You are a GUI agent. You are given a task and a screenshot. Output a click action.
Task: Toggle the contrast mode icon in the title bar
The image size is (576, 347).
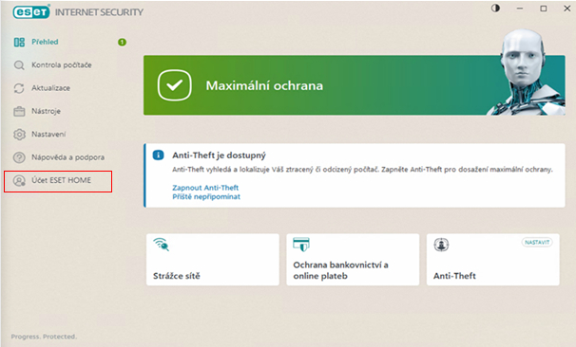495,9
